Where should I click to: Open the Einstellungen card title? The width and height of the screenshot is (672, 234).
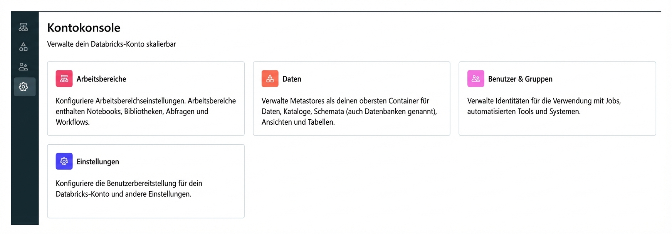tap(98, 162)
